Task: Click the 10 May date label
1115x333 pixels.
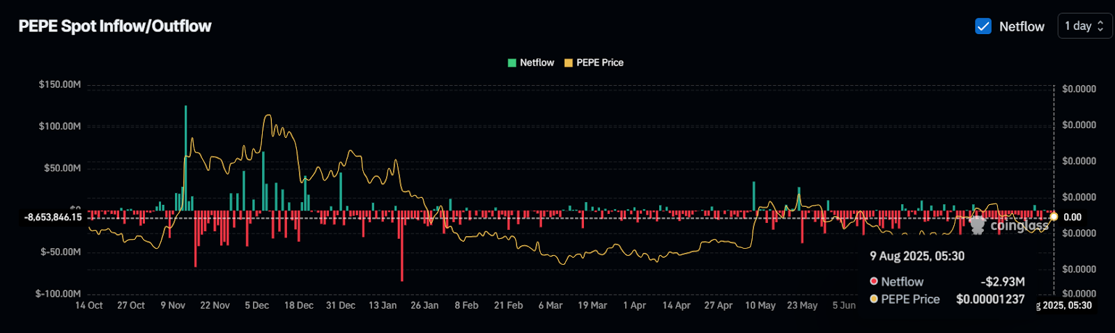Action: click(x=760, y=305)
